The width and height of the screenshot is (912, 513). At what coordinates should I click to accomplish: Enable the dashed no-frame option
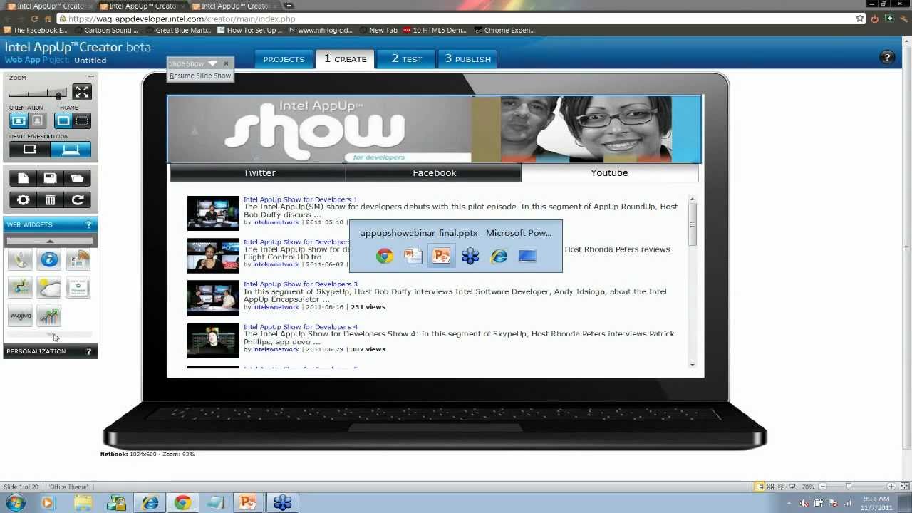tap(82, 121)
